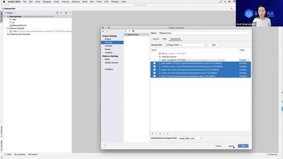The height and width of the screenshot is (159, 283).
Task: Switch to the Sources tab
Action: pyautogui.click(x=156, y=39)
